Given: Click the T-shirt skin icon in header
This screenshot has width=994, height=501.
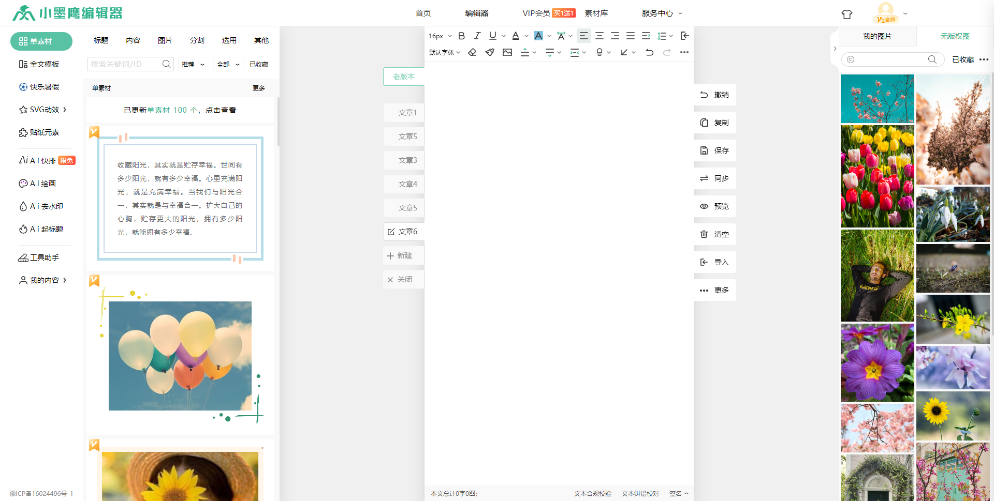Looking at the screenshot, I should point(847,14).
